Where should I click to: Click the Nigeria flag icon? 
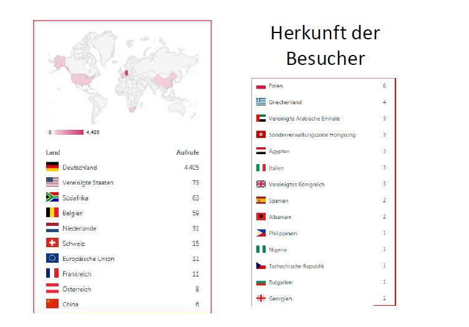(261, 249)
